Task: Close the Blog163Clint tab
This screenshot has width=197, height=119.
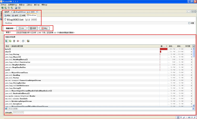Action: pyautogui.click(x=37, y=12)
